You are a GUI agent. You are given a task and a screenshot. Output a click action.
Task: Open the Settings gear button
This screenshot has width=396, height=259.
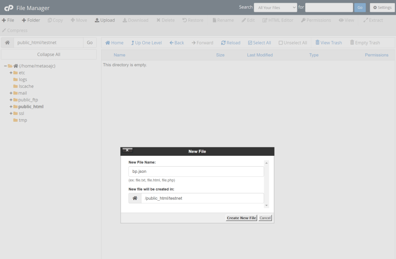(382, 8)
